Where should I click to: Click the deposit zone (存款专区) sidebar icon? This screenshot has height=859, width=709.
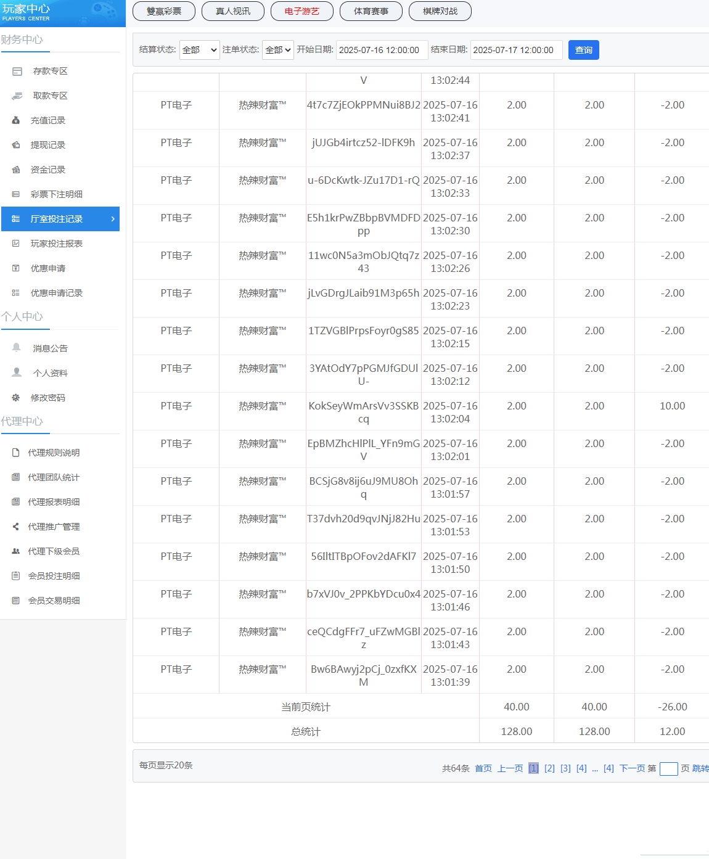click(17, 72)
